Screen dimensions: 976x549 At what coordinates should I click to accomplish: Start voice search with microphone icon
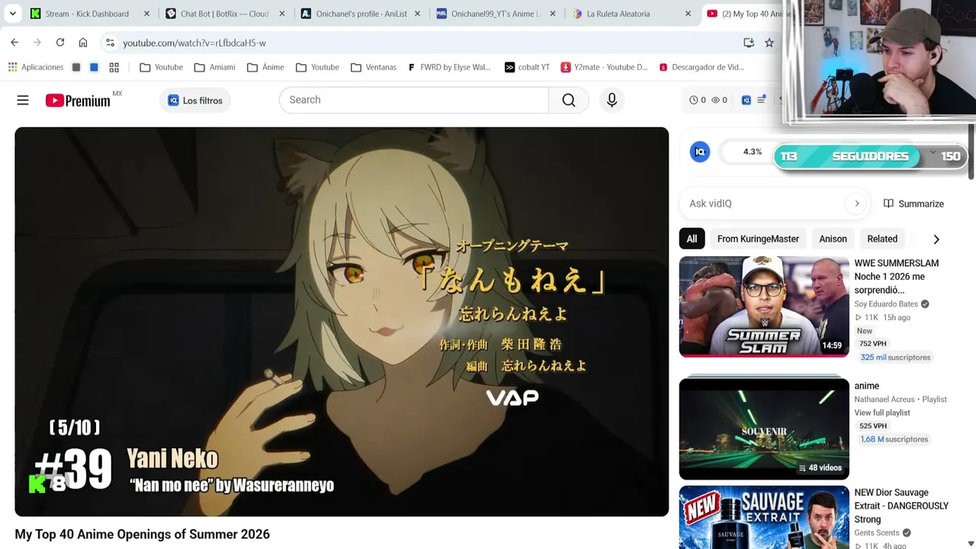pyautogui.click(x=612, y=100)
